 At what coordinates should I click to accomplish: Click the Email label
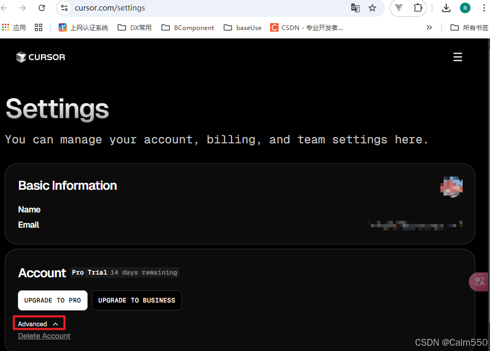(x=28, y=225)
